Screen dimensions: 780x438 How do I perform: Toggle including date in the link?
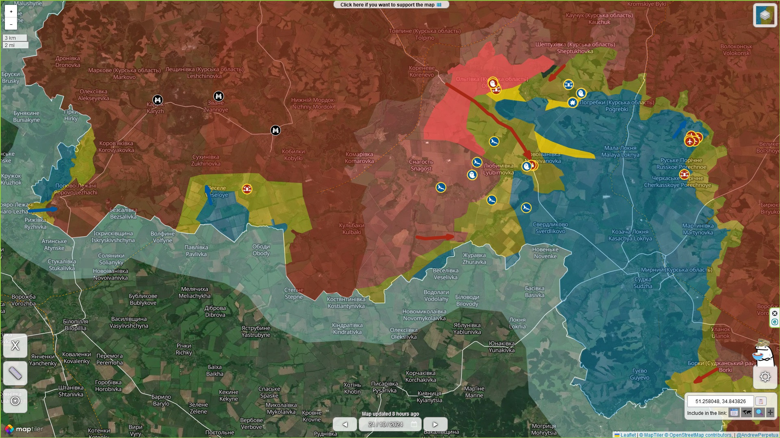[x=734, y=413]
